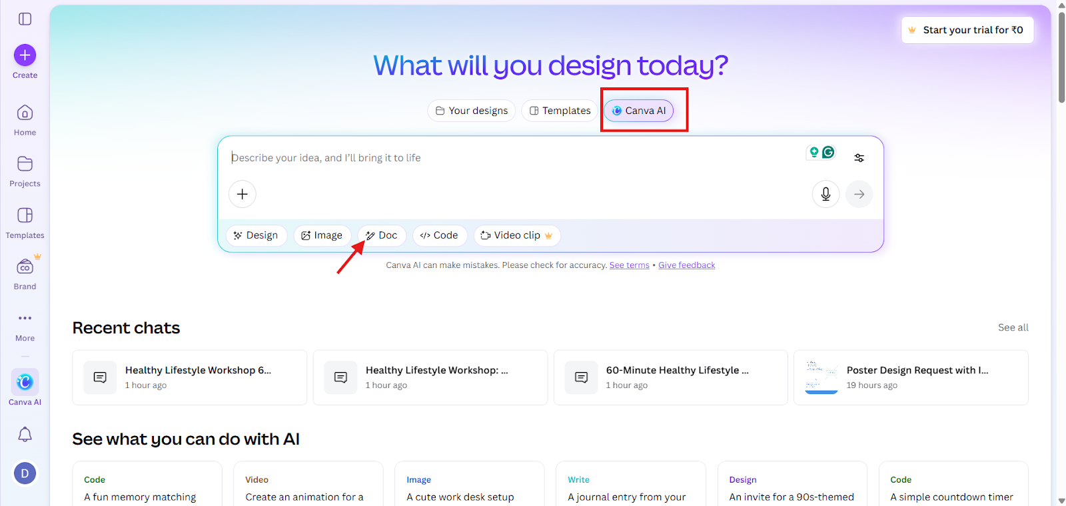Focus the Describe your idea field
Screen dimensions: 1066x506
513,158
